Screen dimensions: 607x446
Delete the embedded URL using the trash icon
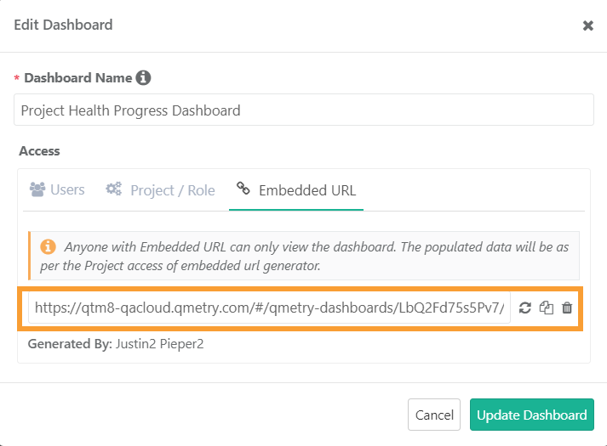pos(567,308)
